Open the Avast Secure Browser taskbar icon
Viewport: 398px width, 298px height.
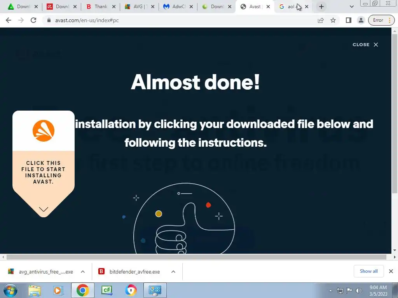131,290
